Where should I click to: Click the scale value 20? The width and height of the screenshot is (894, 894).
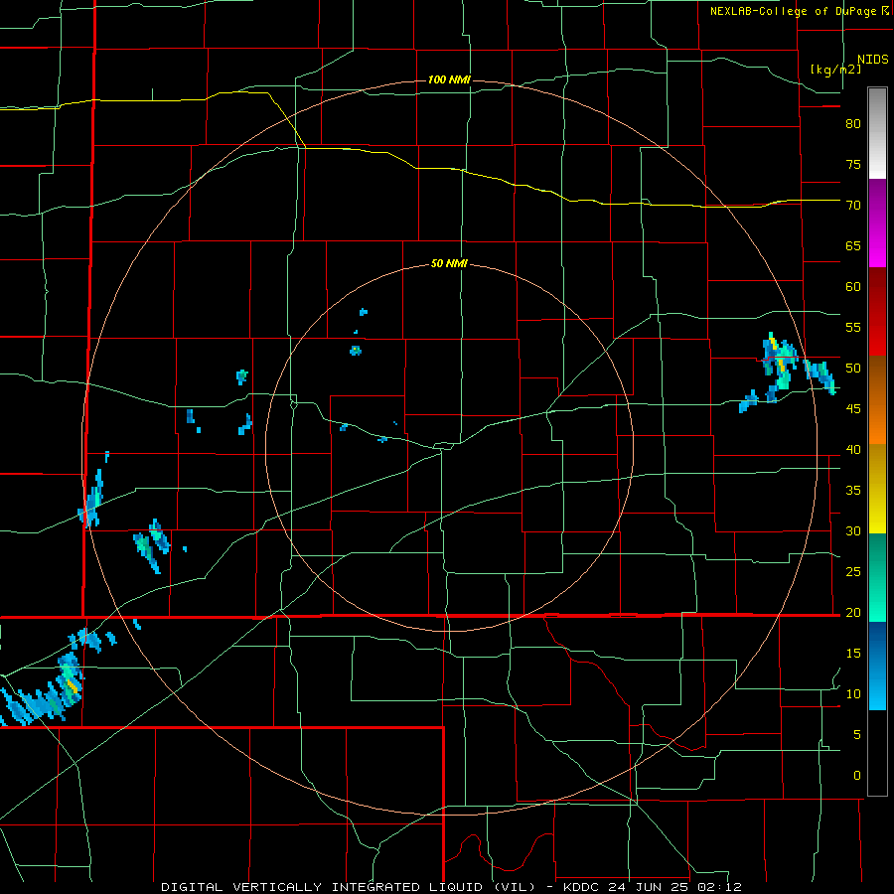(x=853, y=612)
